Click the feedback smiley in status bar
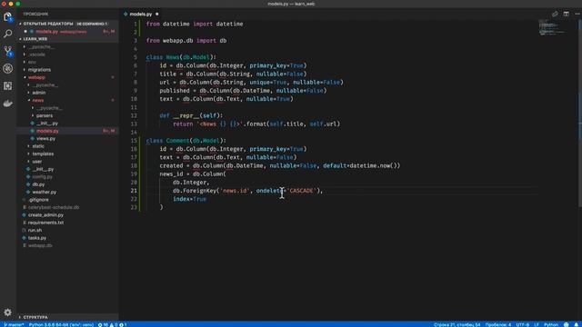 [566, 324]
